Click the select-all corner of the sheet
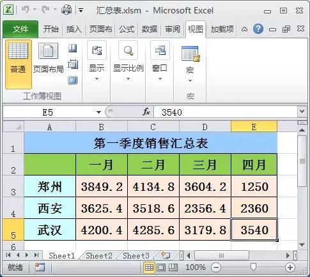 (13, 127)
